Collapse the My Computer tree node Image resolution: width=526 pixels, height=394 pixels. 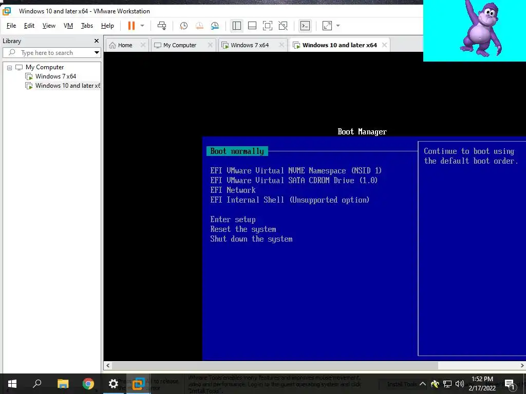click(9, 68)
